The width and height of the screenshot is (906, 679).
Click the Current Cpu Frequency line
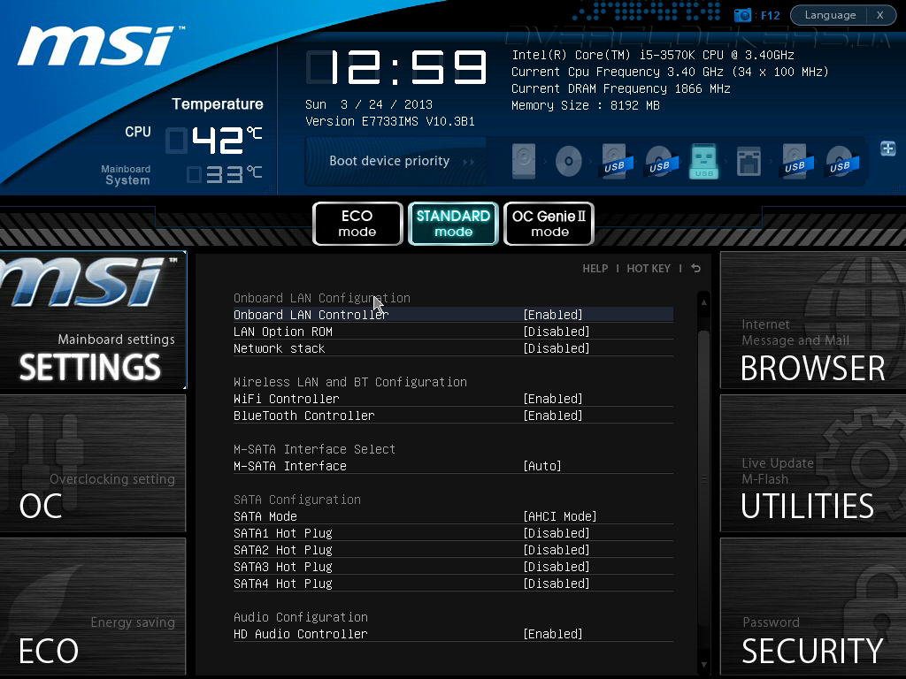(671, 72)
